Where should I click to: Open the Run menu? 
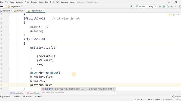[x=47, y=2]
